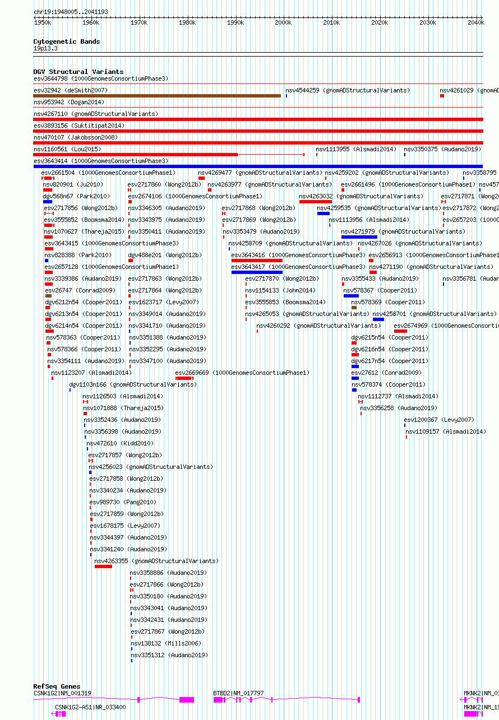Viewport: 499px width, 720px height.
Task: Select esv3893156 (Suktitipat2014) label
Action: (79, 126)
